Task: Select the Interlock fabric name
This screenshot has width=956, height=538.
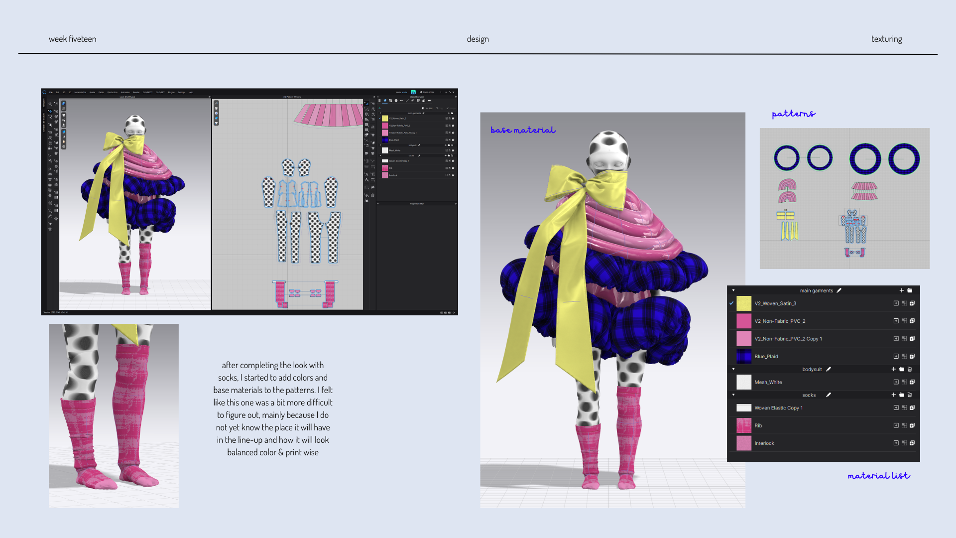Action: pyautogui.click(x=764, y=443)
